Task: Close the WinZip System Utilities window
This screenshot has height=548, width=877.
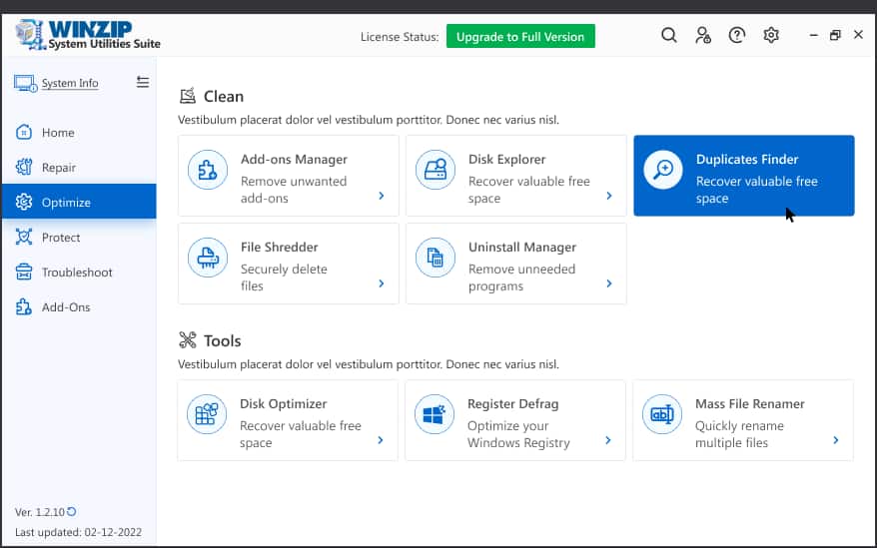Action: [x=858, y=35]
